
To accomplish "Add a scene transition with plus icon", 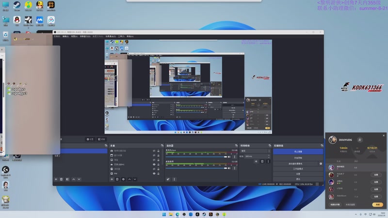I will coord(256,161).
